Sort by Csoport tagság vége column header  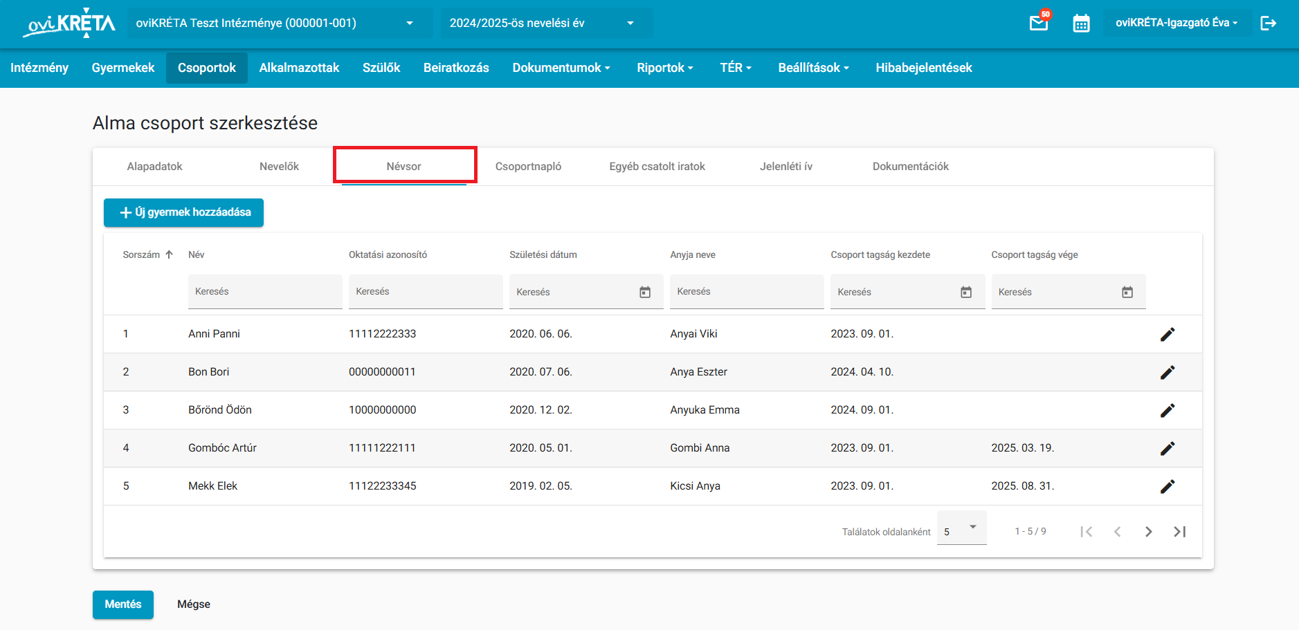[x=1035, y=254]
